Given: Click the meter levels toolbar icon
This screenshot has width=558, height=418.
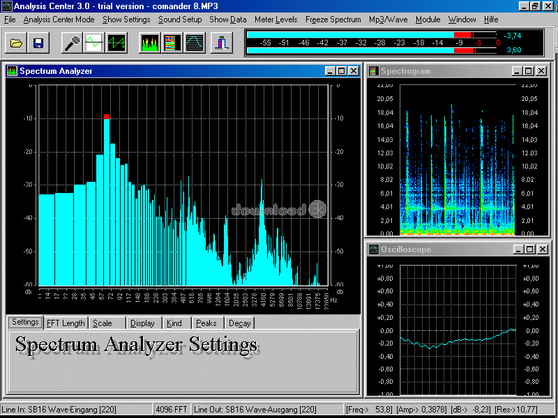Looking at the screenshot, I should click(x=223, y=44).
